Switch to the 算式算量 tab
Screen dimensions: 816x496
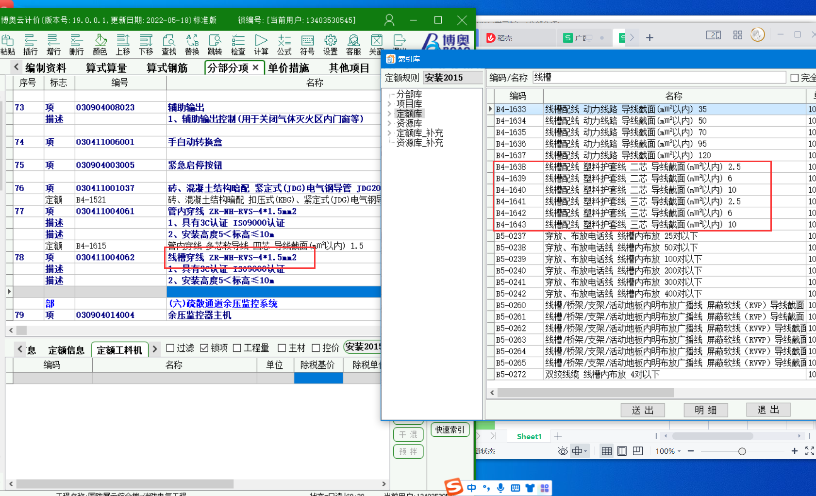tap(106, 68)
